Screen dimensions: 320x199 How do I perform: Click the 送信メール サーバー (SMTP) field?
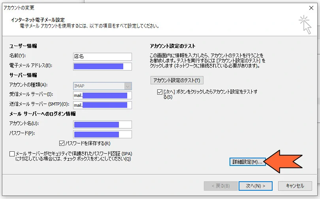(102, 105)
